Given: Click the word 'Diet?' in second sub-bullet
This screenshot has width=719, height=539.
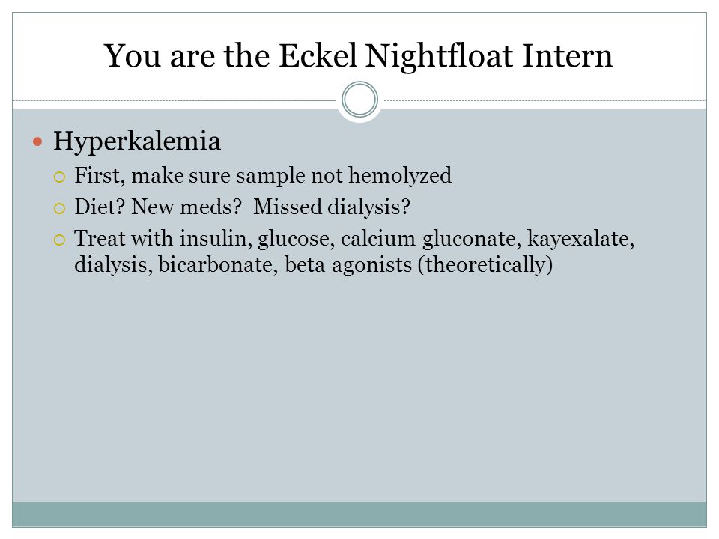Looking at the screenshot, I should [100, 207].
